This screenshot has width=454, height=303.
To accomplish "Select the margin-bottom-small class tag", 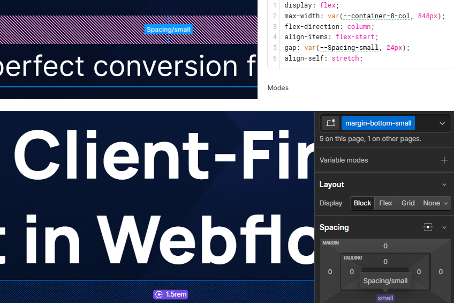I will pos(378,123).
